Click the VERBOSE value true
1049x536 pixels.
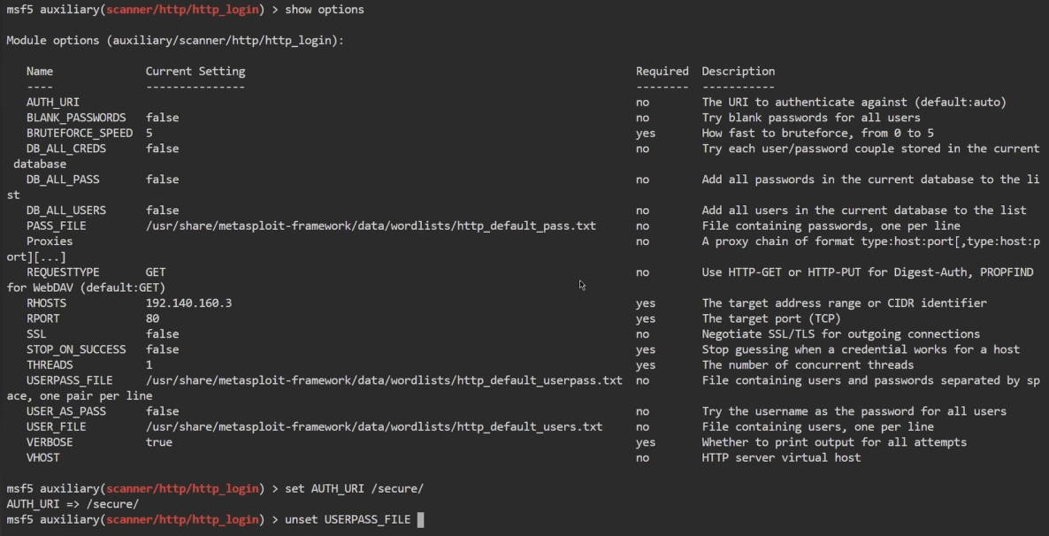(x=159, y=442)
